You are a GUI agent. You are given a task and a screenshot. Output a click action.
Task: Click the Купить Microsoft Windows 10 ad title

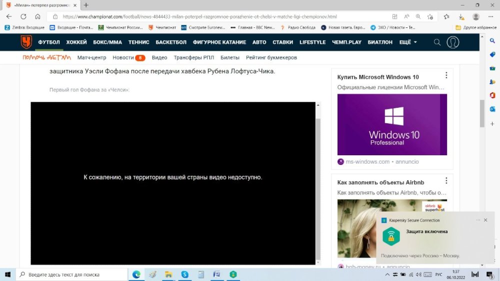[378, 77]
